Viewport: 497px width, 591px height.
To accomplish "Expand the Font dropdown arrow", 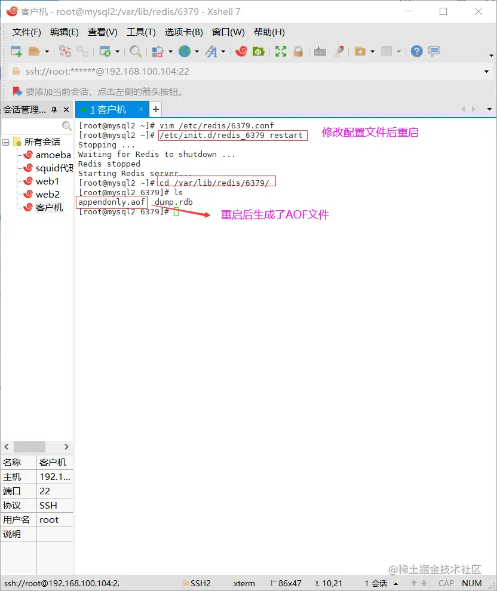I will (223, 51).
